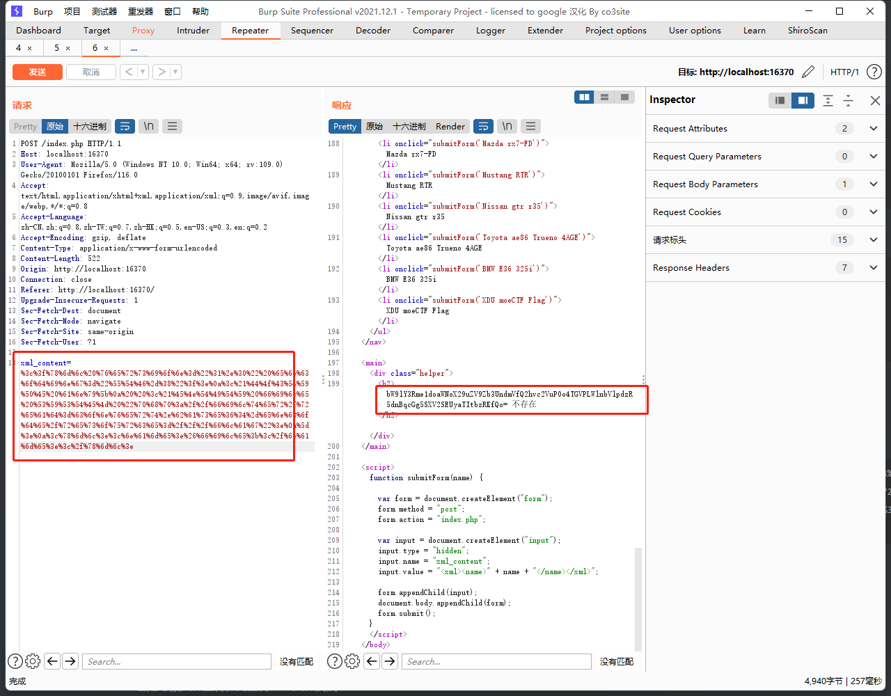Open request search settings gear
891x696 pixels.
click(33, 661)
